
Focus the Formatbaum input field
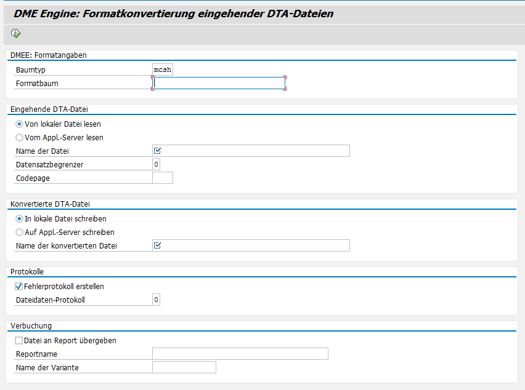click(x=219, y=84)
